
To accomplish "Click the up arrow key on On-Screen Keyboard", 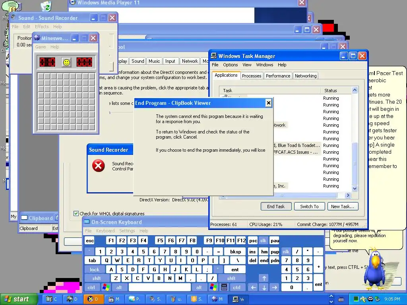I will click(264, 278).
